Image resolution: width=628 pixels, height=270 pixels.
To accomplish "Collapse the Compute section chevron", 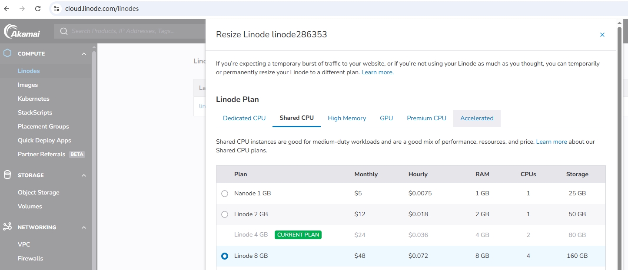I will pos(84,54).
